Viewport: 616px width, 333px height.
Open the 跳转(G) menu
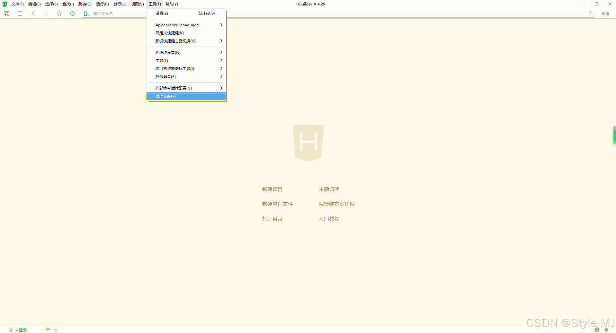[x=85, y=4]
